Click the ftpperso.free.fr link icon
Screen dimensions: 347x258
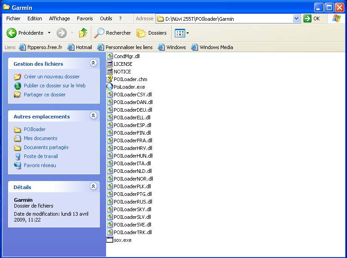[22, 47]
